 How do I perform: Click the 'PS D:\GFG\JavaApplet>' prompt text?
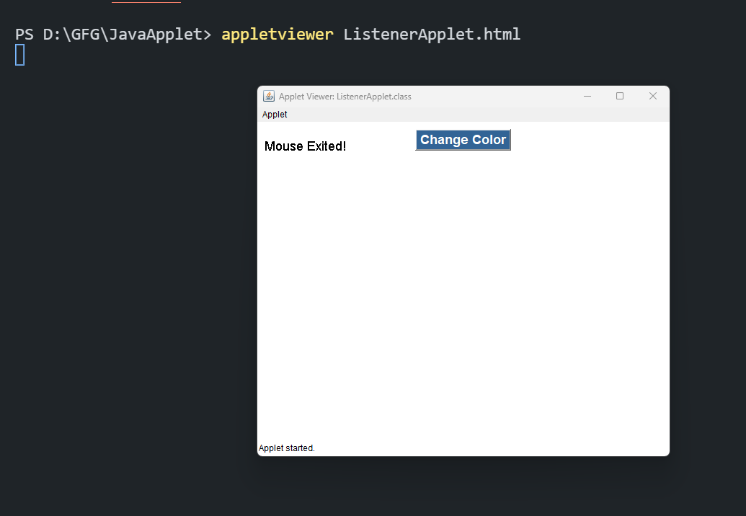113,35
